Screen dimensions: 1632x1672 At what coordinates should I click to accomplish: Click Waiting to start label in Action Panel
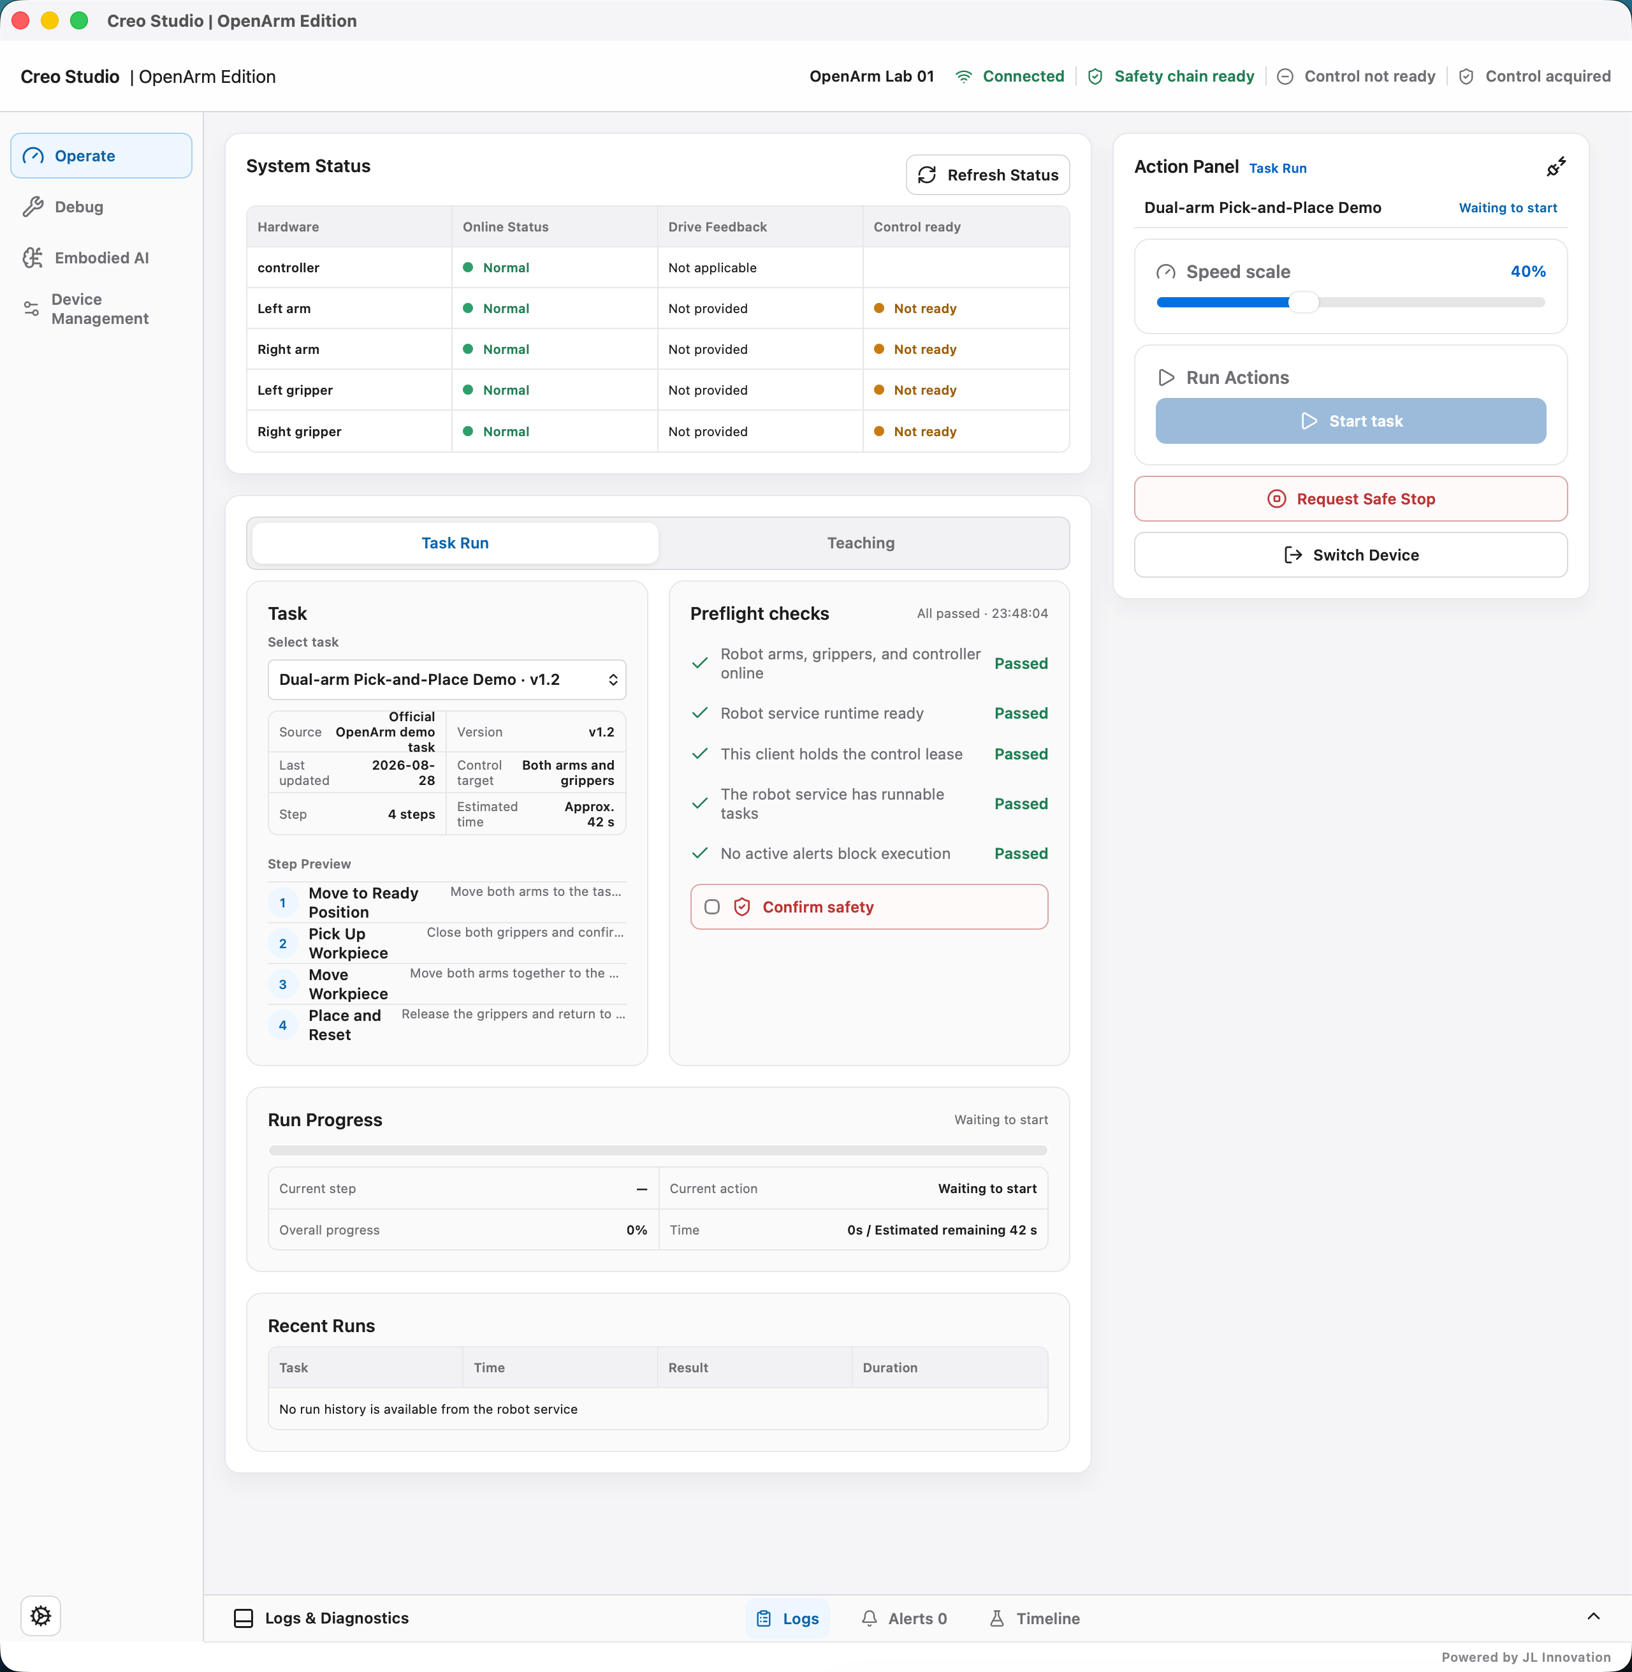[1508, 207]
